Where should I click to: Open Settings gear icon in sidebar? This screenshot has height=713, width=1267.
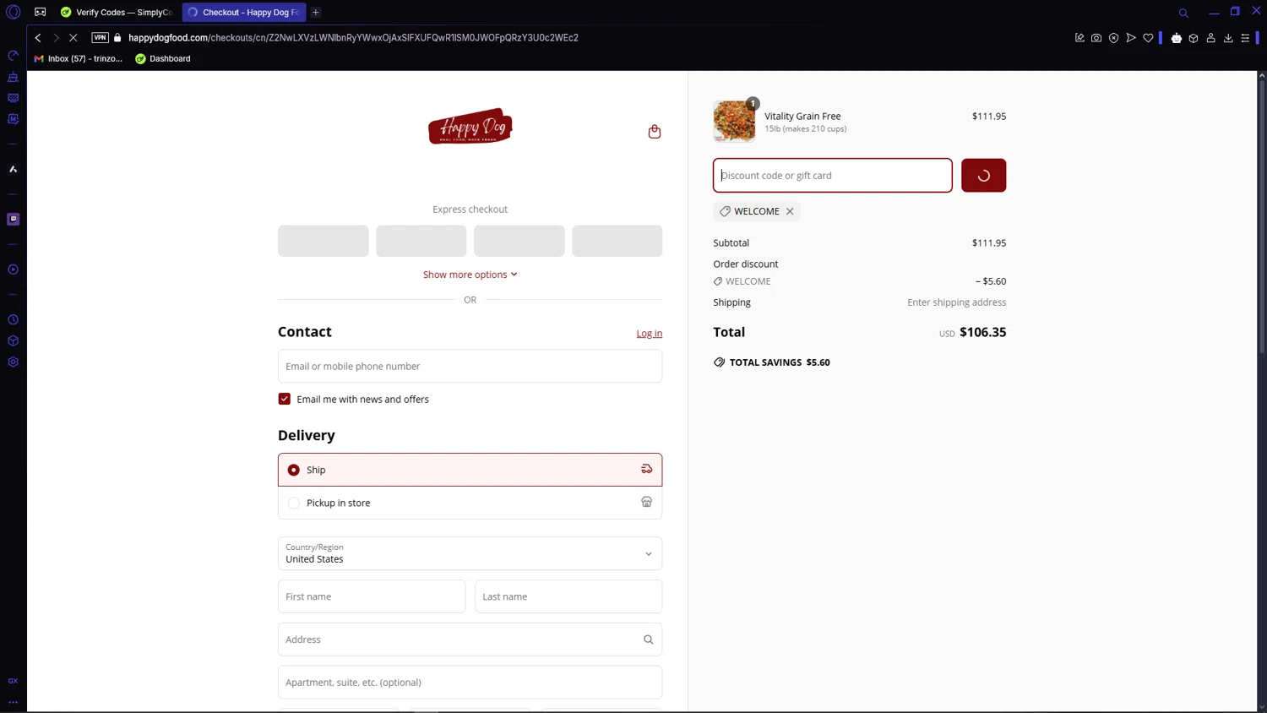[x=13, y=362]
